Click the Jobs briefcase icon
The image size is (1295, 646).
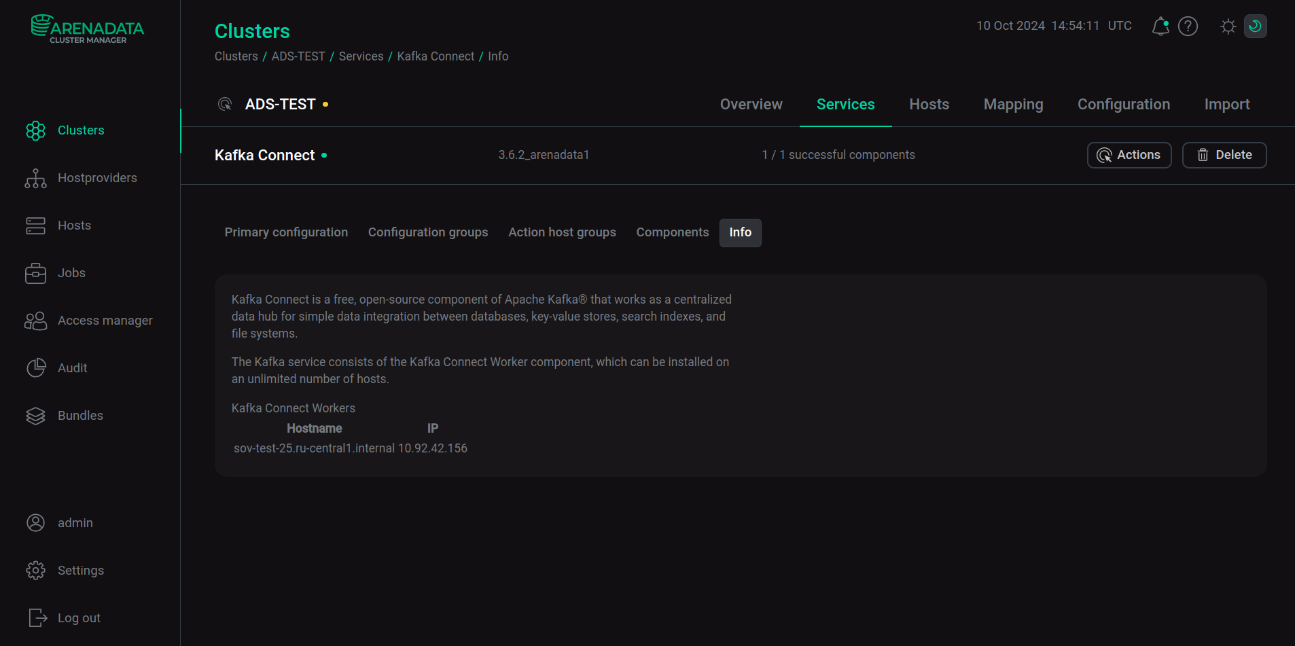35,273
